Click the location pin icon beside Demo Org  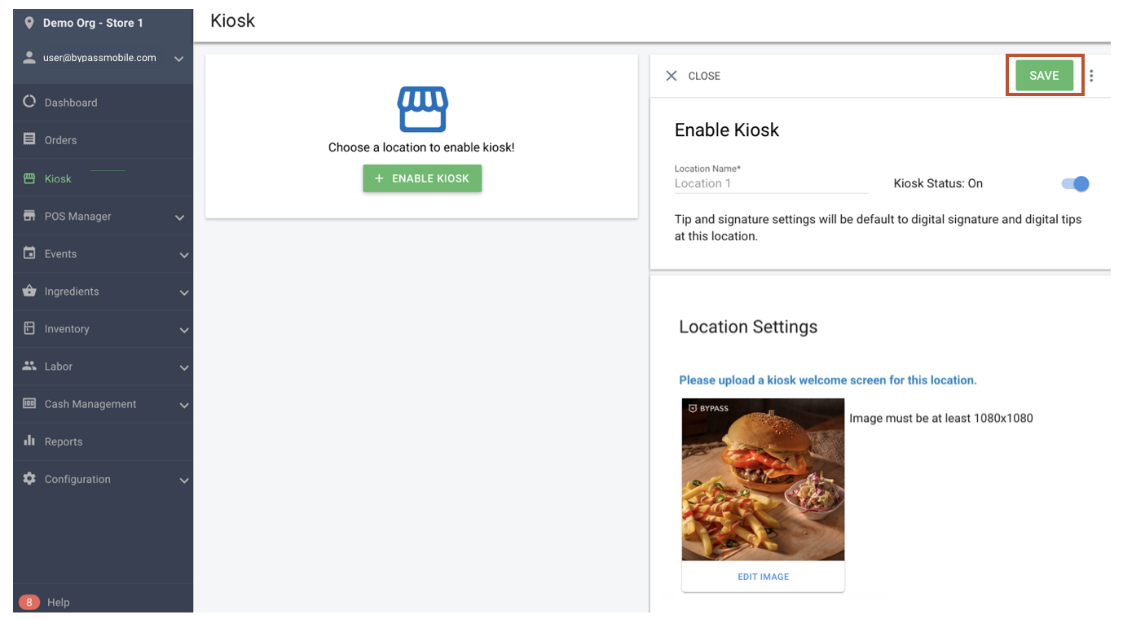tap(30, 23)
